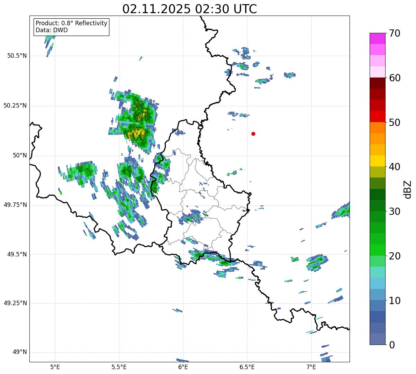
Task: Click the 50 dBZ colorbar tick label
Action: [x=394, y=122]
